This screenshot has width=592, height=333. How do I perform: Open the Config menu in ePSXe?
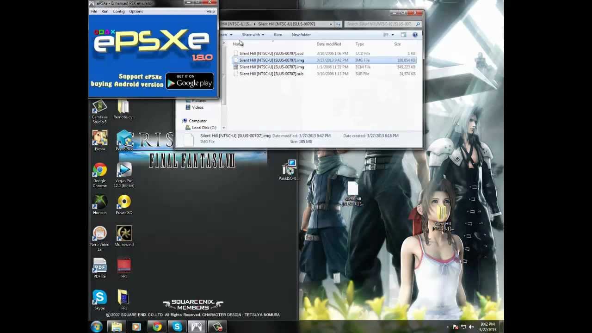(x=119, y=11)
